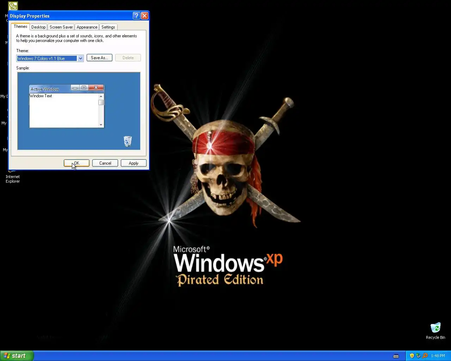Click Cancel in Display Properties
The width and height of the screenshot is (451, 361).
105,163
